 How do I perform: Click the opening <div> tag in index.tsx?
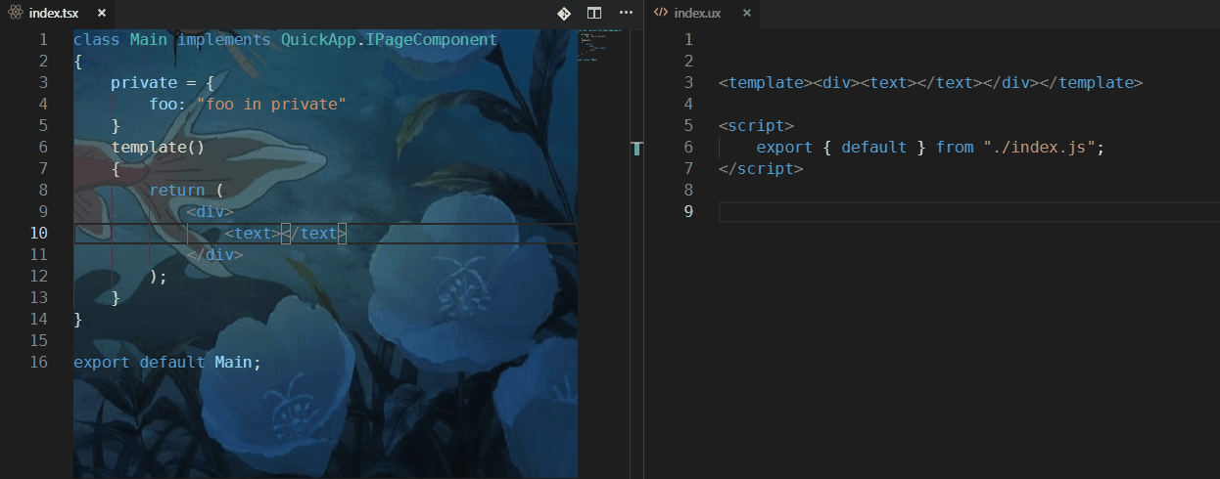coord(211,211)
